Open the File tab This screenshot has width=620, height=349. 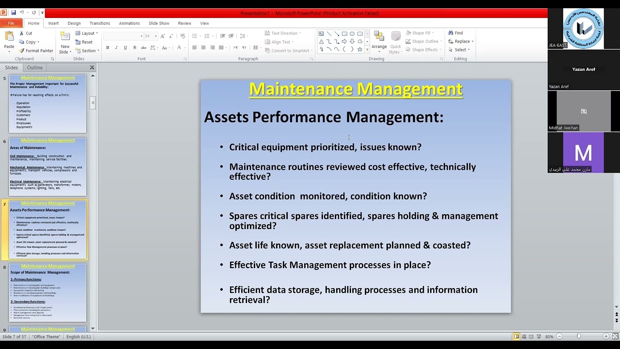11,23
